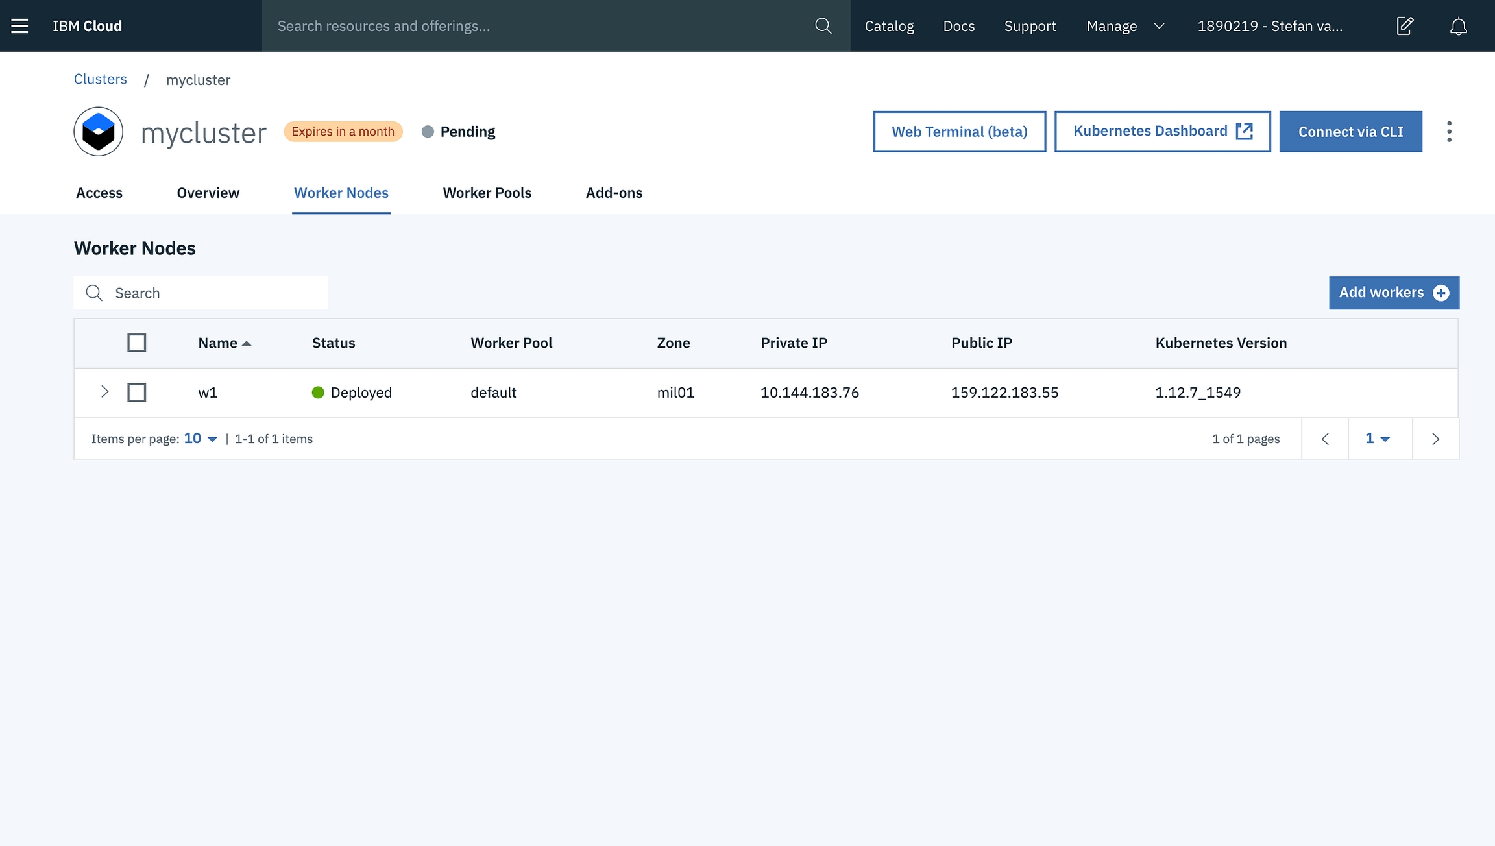Screen dimensions: 1495x846
Task: Open the Kubernetes Dashboard
Action: pos(1163,132)
